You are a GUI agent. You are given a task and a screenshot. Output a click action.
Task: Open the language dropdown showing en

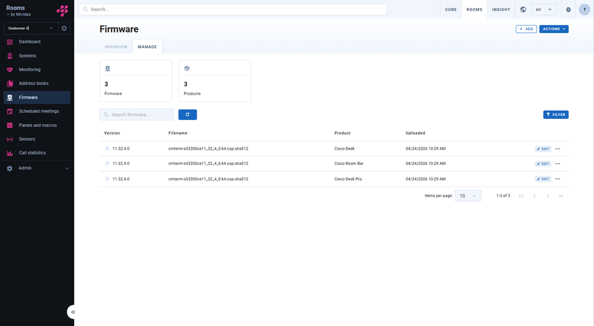(544, 9)
